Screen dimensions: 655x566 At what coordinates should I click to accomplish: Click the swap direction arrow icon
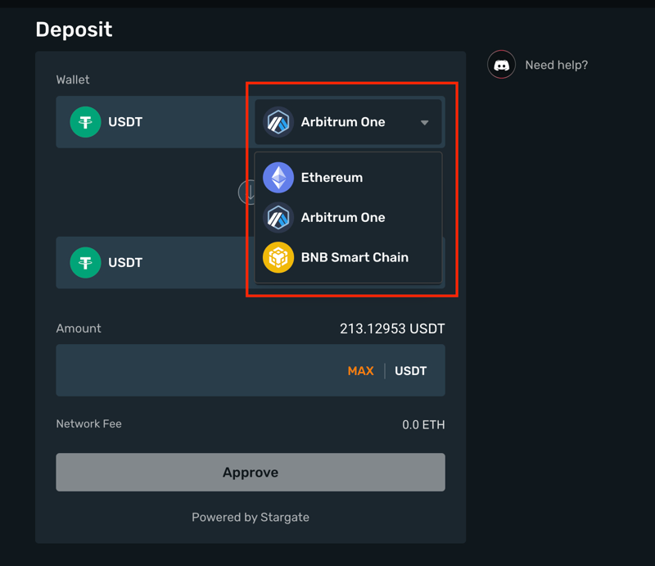point(246,192)
